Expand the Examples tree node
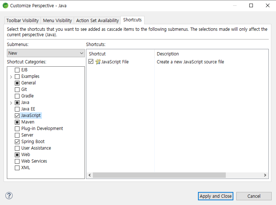276x205 pixels. 11,77
